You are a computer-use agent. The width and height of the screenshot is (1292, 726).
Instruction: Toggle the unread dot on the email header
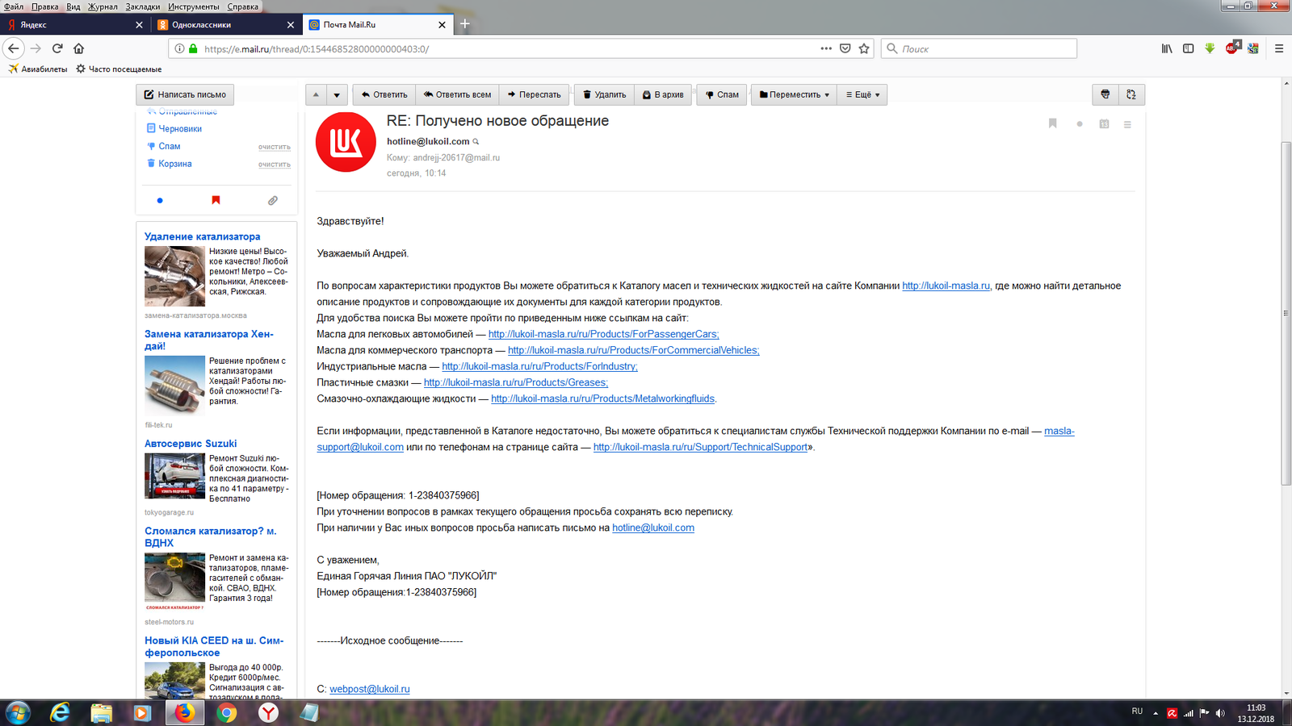[1080, 124]
